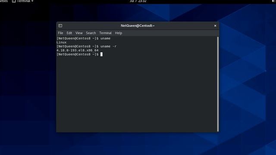Open the Search menu

tap(91, 33)
